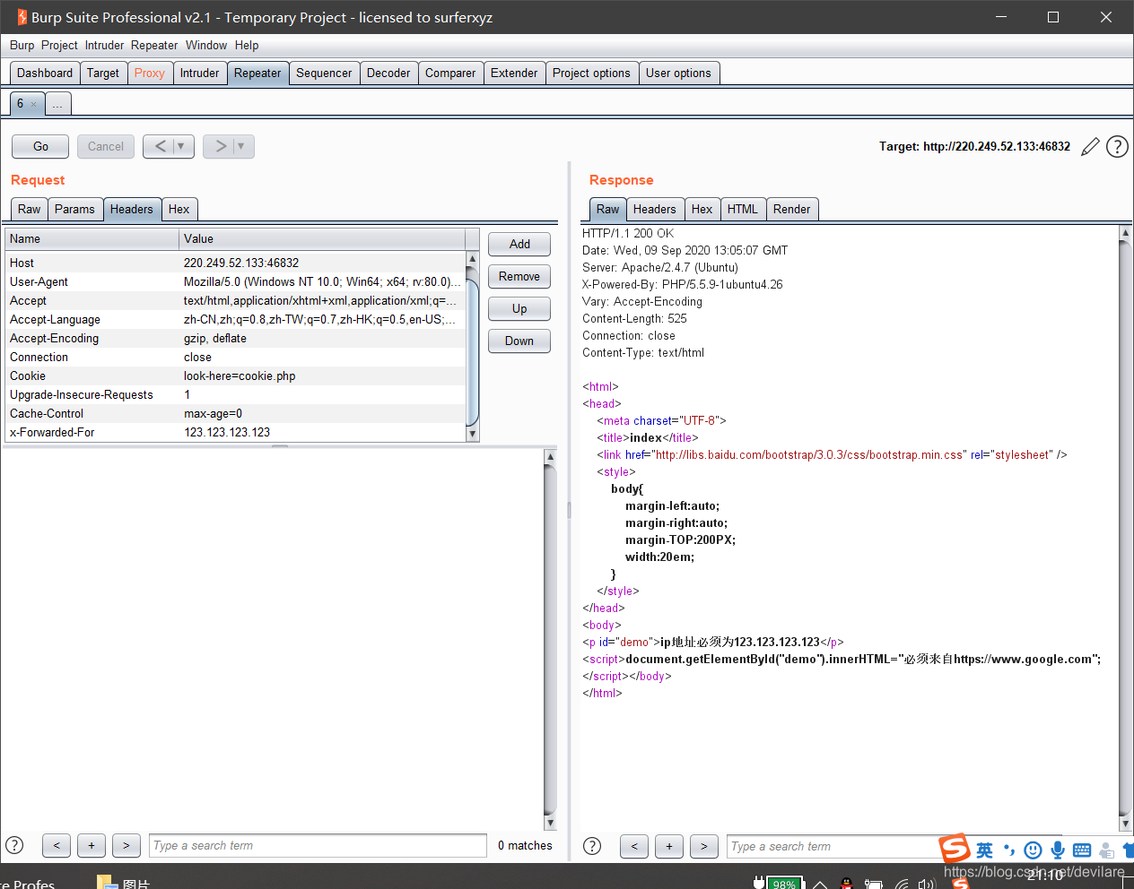Edit target with the pencil icon
1134x889 pixels.
point(1090,147)
